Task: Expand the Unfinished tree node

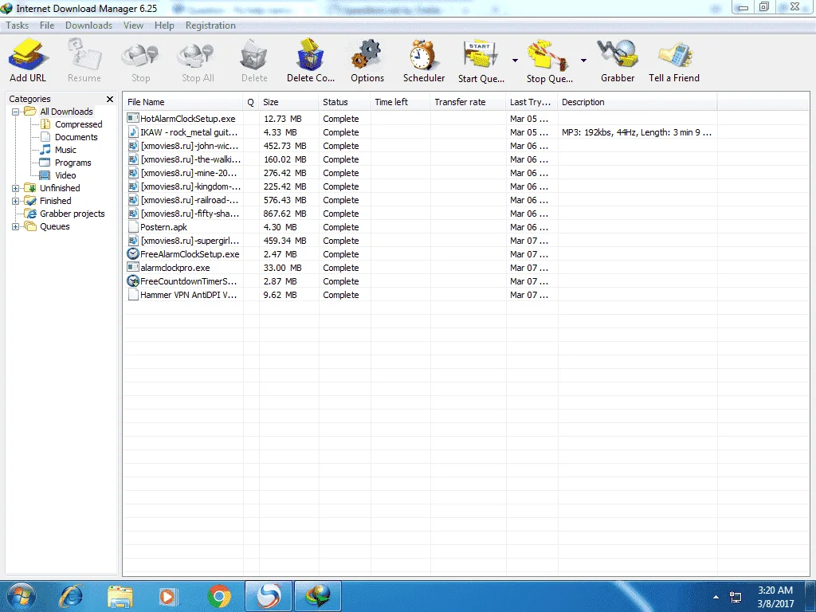Action: [16, 188]
